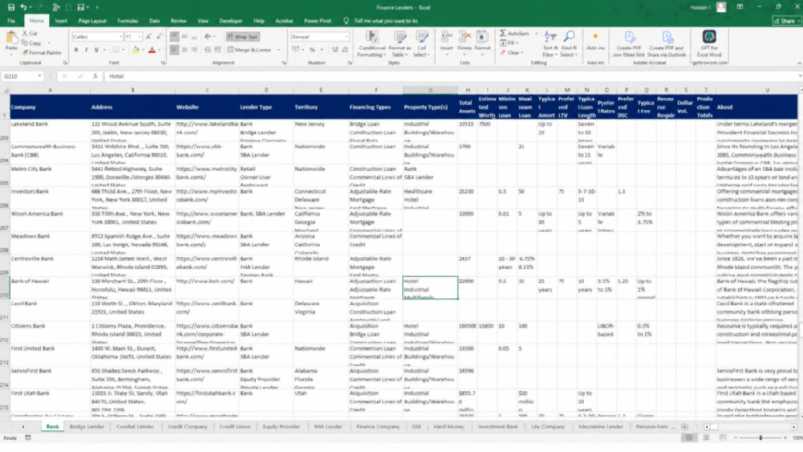Expand the Name Box dropdown arrow
The image size is (803, 452).
39,76
